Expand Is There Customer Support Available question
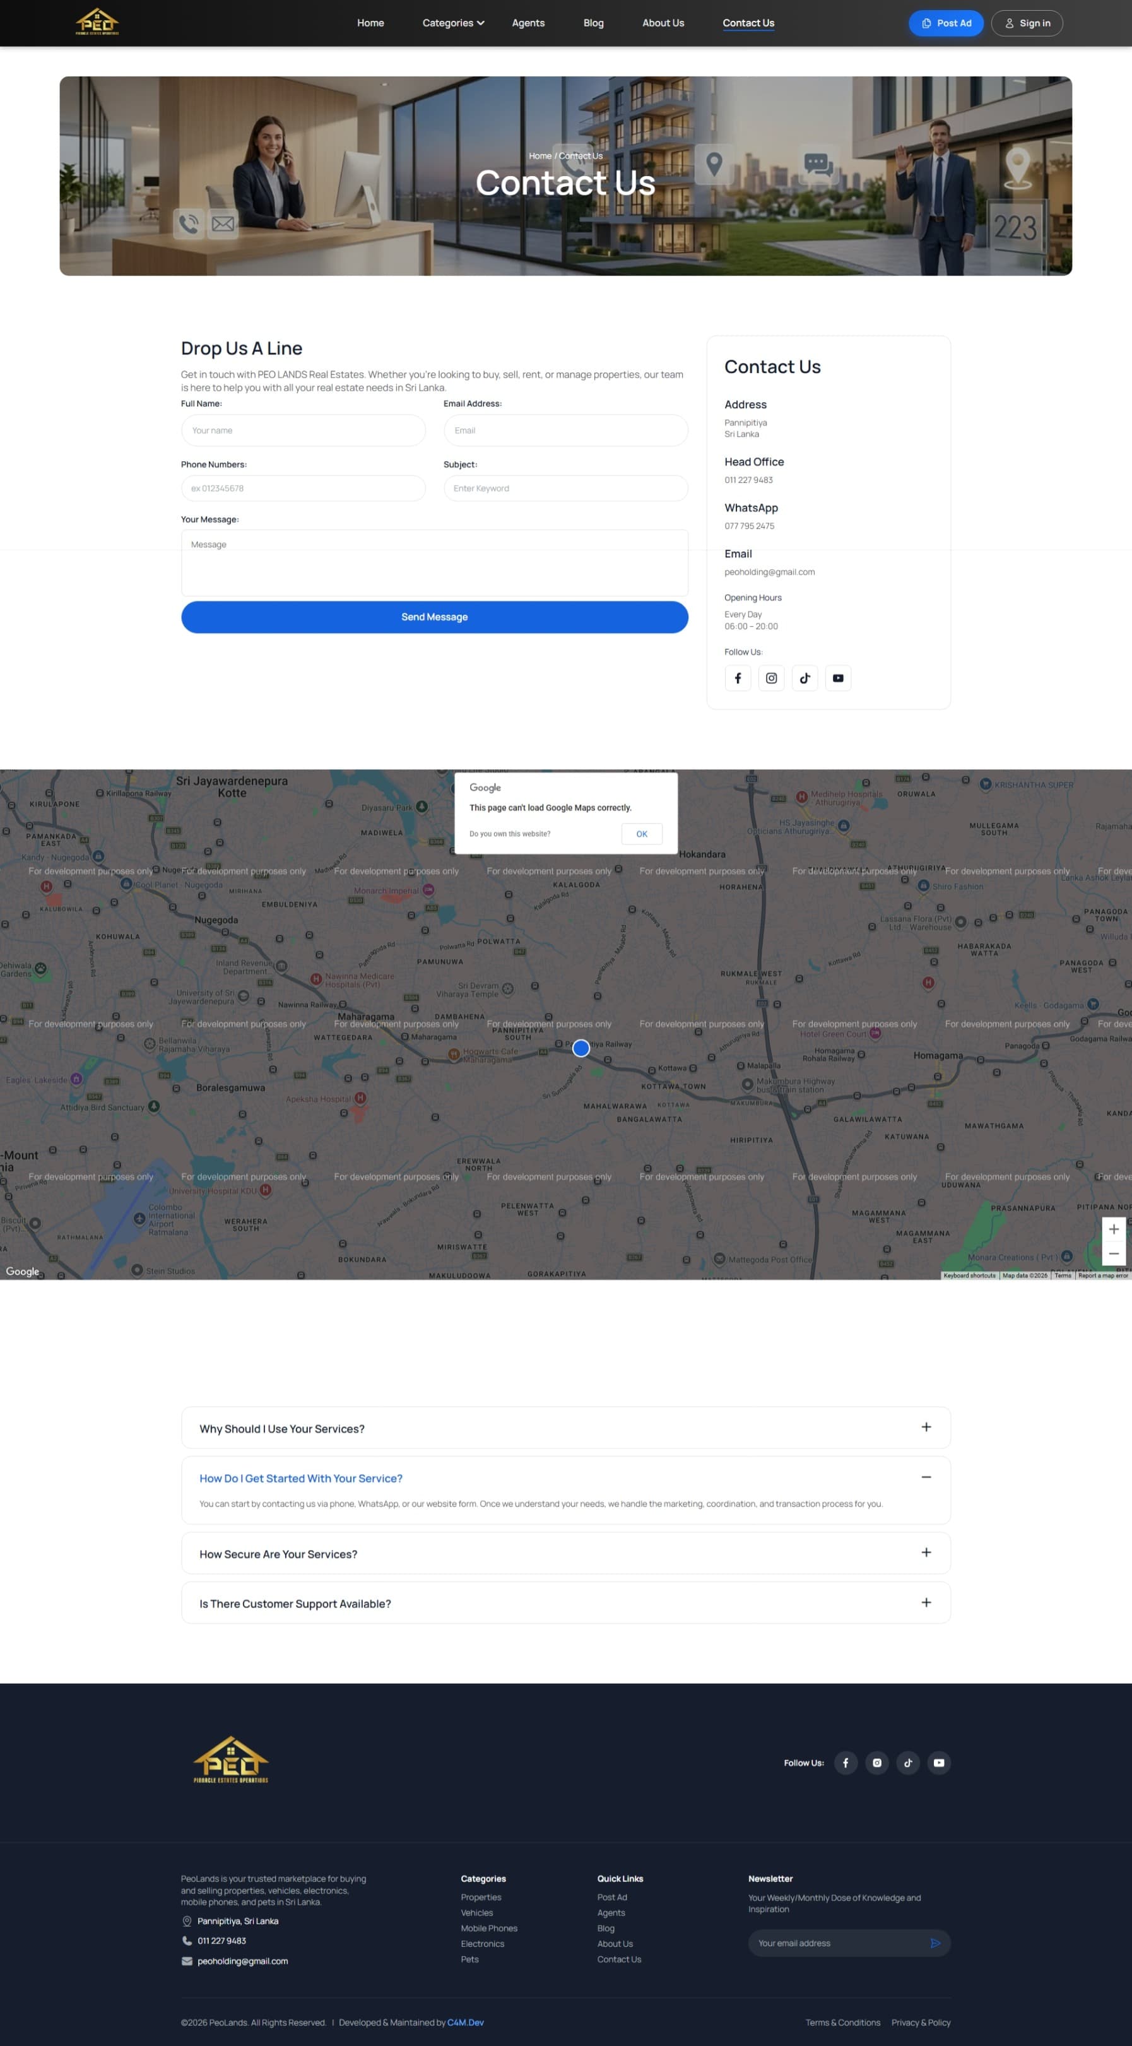The height and width of the screenshot is (2046, 1132). point(926,1603)
